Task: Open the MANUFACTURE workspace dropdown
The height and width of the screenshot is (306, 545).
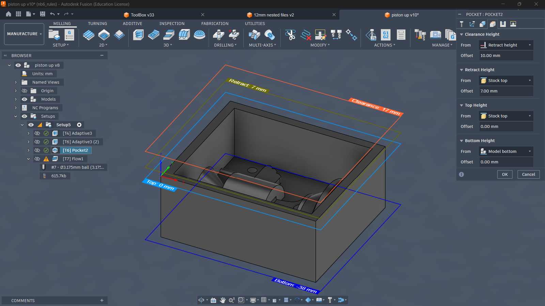Action: point(24,34)
